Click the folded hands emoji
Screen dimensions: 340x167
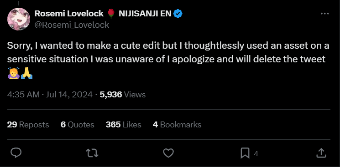(26, 73)
